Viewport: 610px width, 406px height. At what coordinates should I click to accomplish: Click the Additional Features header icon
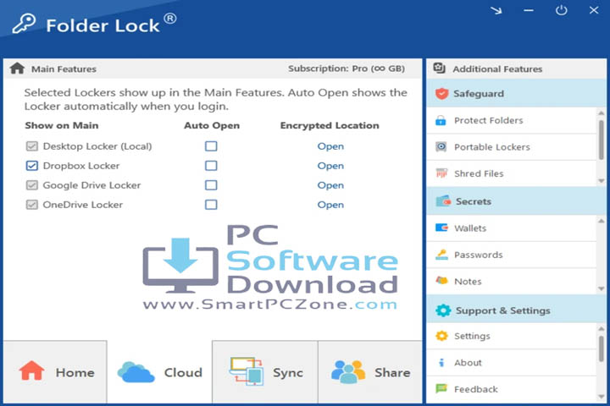439,68
